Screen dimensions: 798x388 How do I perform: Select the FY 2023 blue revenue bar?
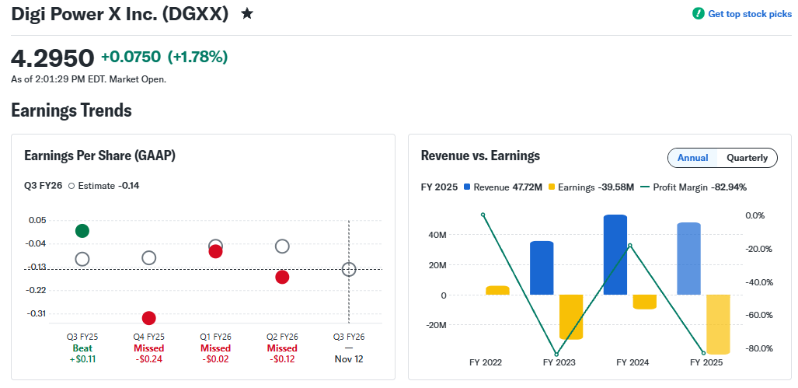pos(542,267)
